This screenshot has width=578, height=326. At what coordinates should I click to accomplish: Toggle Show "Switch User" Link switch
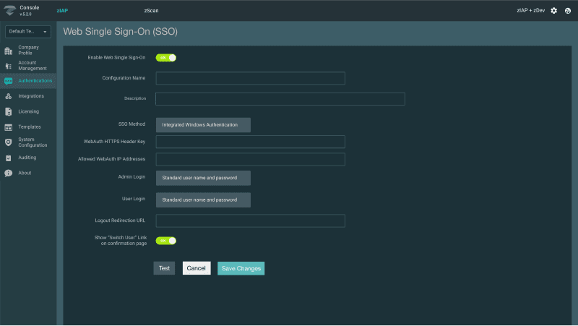(166, 241)
